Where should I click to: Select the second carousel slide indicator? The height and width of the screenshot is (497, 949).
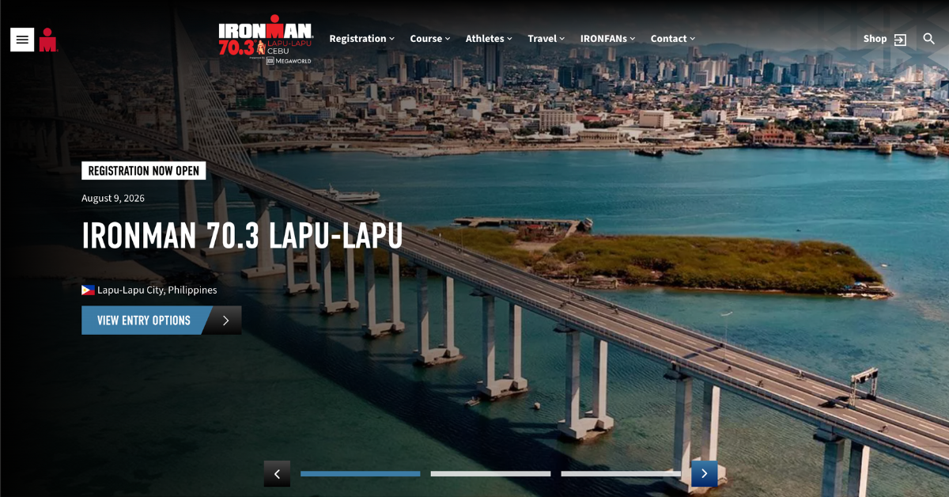(490, 474)
